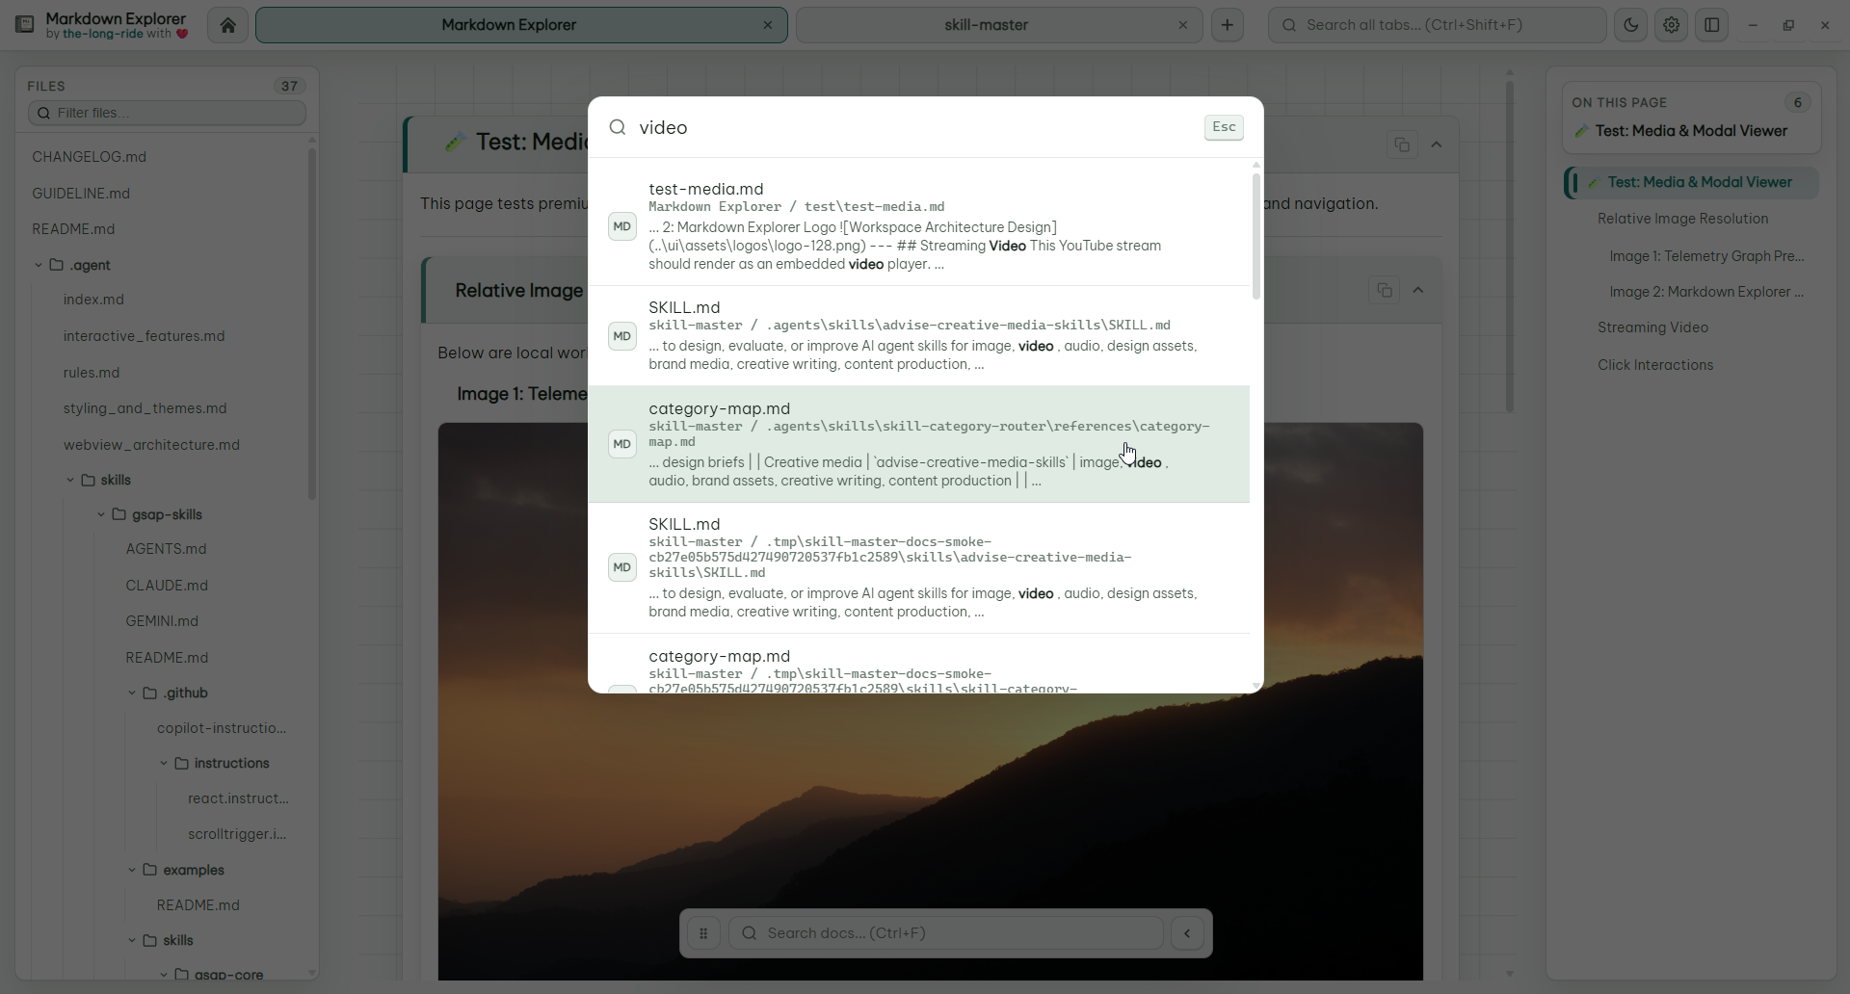The image size is (1850, 994).
Task: Open interactive_features.md
Action: (144, 336)
